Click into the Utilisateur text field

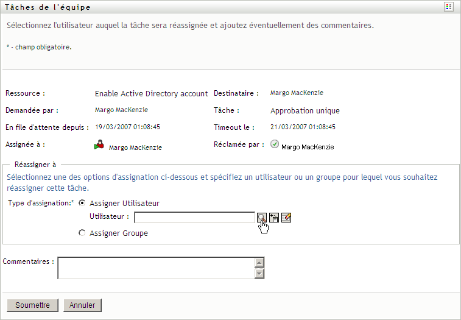pyautogui.click(x=194, y=218)
